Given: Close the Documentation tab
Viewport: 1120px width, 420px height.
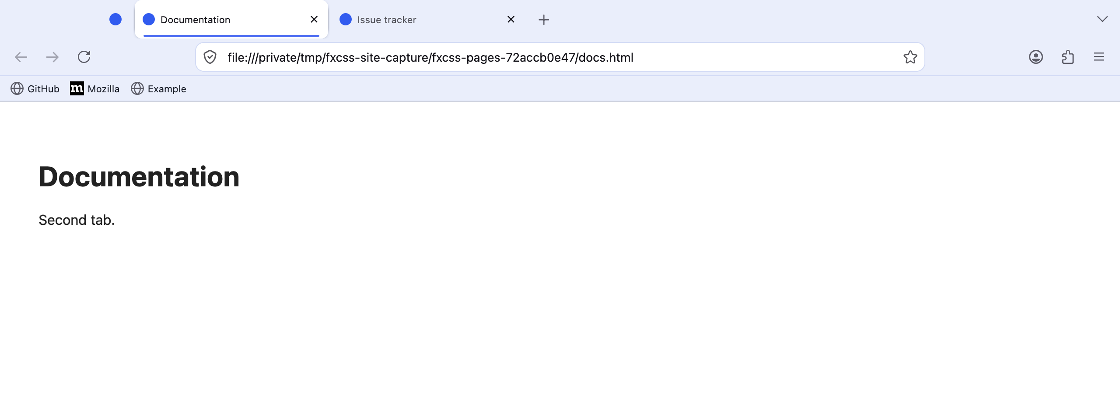Looking at the screenshot, I should click(314, 19).
